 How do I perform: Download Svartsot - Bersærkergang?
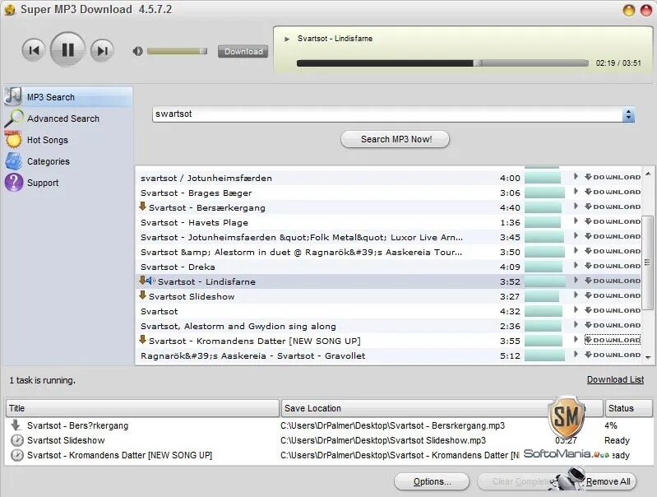613,207
